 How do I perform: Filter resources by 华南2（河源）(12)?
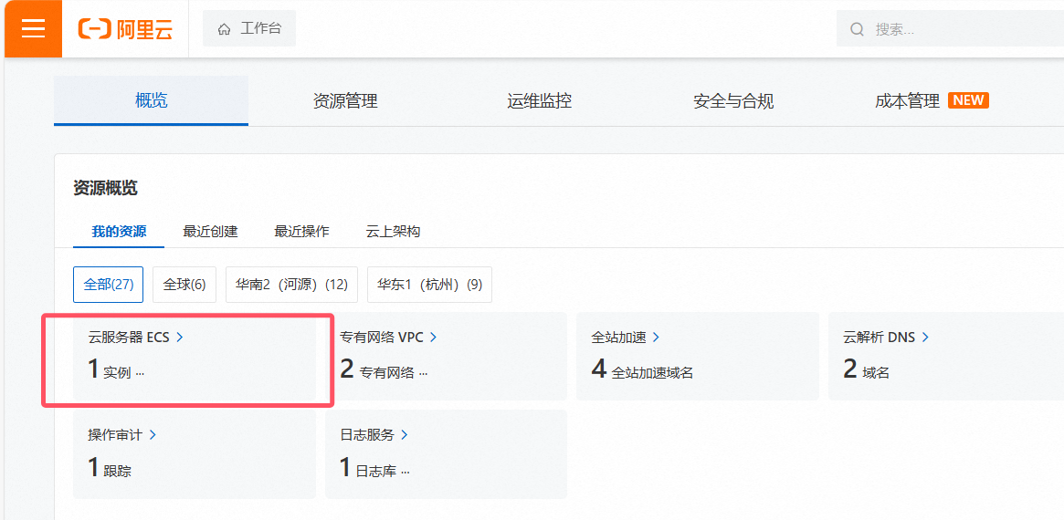pyautogui.click(x=291, y=285)
